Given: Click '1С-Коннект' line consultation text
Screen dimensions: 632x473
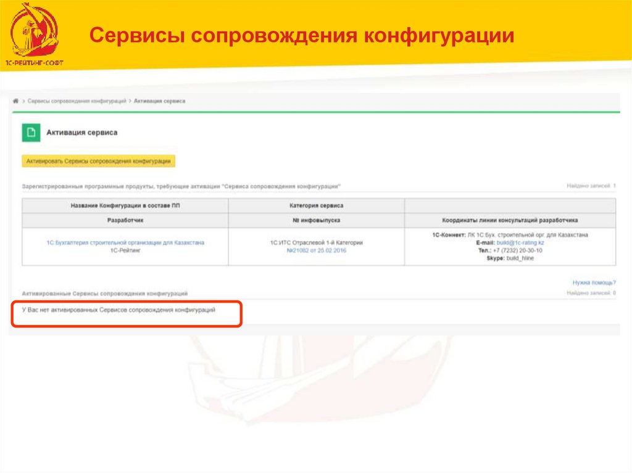Looking at the screenshot, I should point(510,234).
